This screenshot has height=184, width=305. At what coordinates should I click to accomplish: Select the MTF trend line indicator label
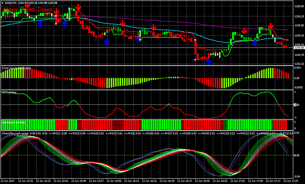click(9, 92)
